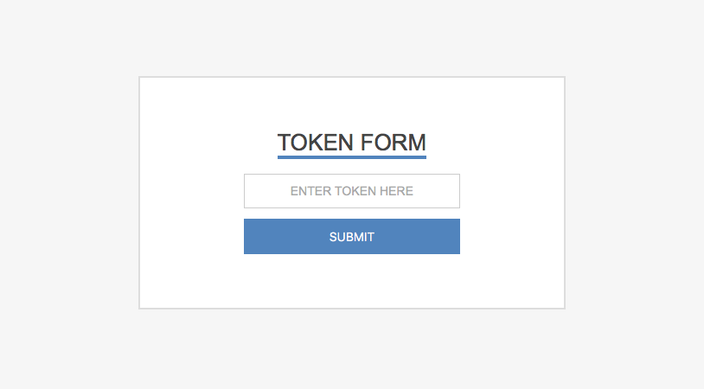The height and width of the screenshot is (389, 704).
Task: Click white space above the TOKEN FORM title
Action: pyautogui.click(x=351, y=102)
